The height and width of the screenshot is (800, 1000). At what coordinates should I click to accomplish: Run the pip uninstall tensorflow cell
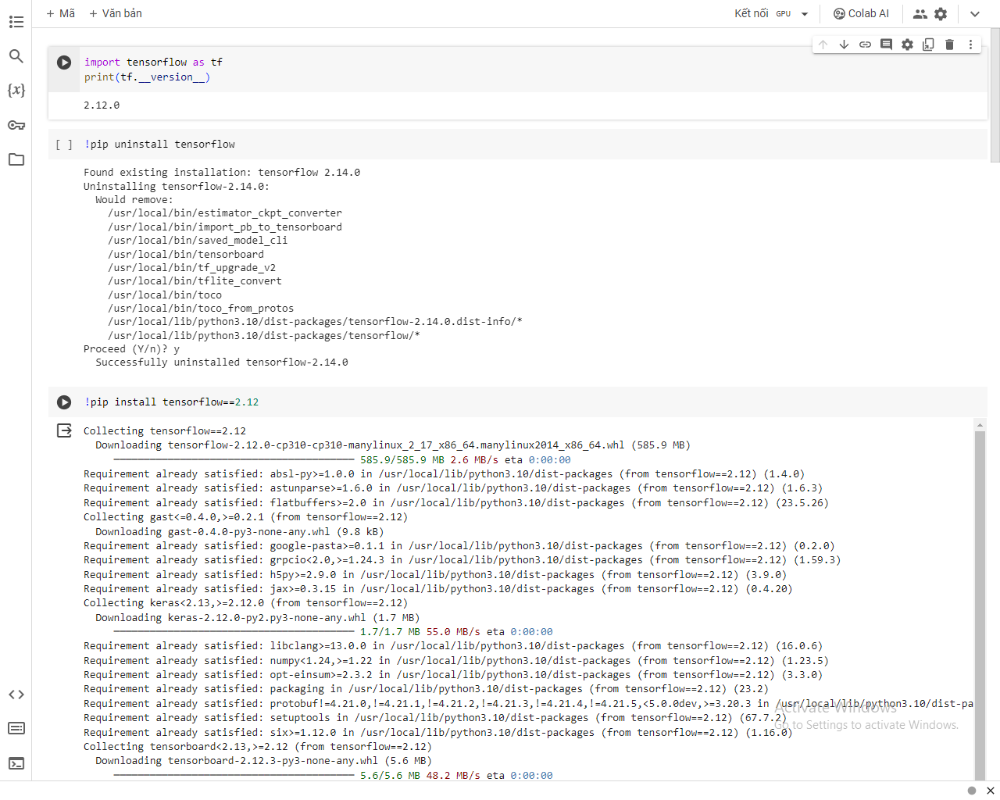point(64,145)
